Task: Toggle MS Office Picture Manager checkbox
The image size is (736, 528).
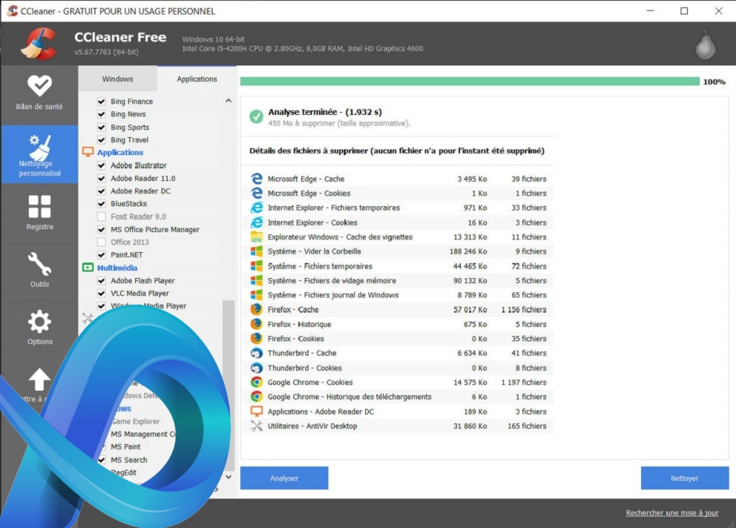Action: coord(101,229)
